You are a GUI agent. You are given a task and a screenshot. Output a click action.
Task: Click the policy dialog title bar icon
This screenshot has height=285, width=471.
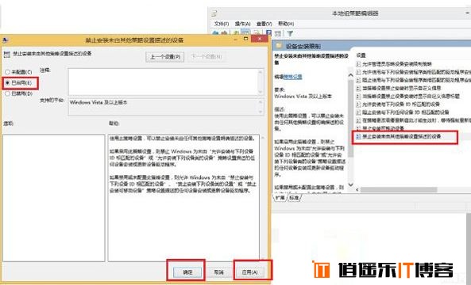5,40
